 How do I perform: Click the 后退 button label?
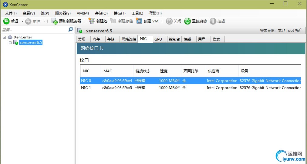pos(15,21)
